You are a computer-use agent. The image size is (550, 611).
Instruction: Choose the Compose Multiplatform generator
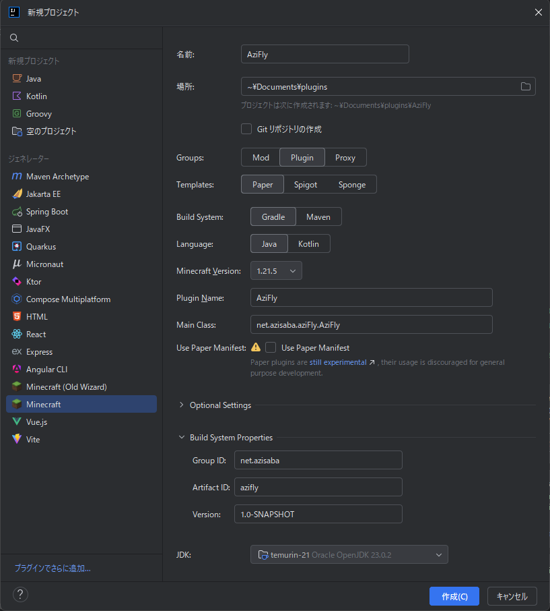pyautogui.click(x=68, y=299)
